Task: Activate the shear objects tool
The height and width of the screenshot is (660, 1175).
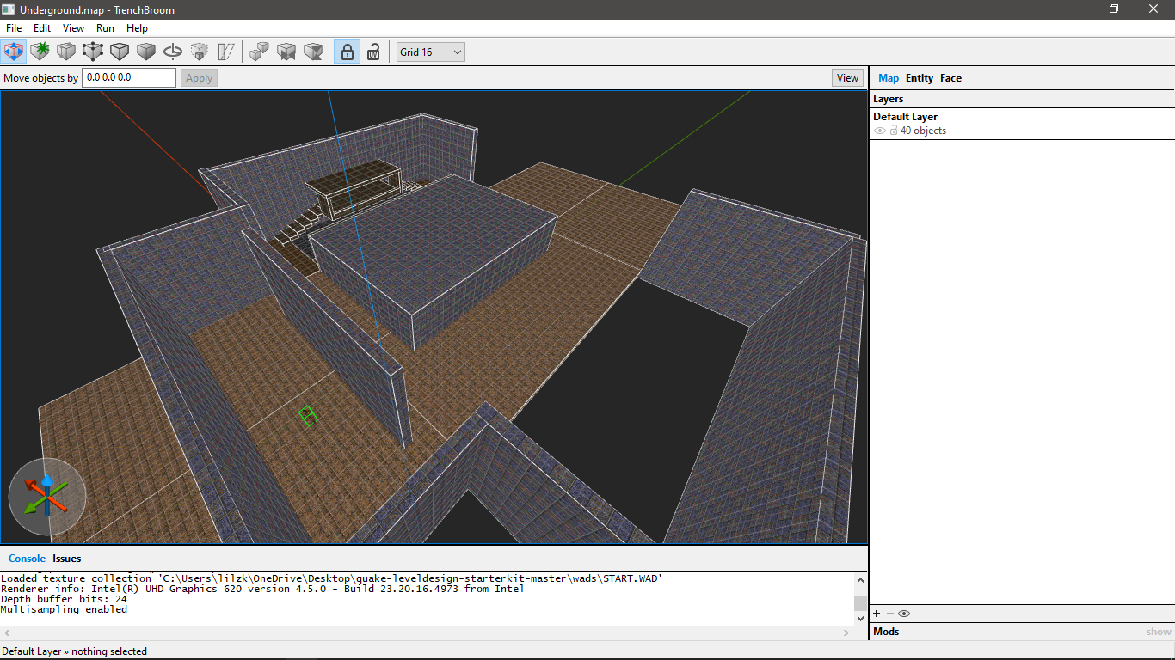Action: [226, 52]
